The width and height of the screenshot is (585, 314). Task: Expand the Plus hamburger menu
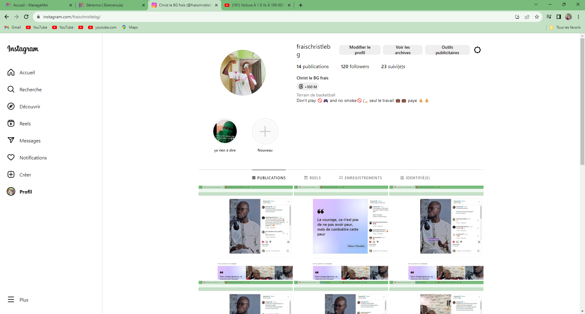11,300
